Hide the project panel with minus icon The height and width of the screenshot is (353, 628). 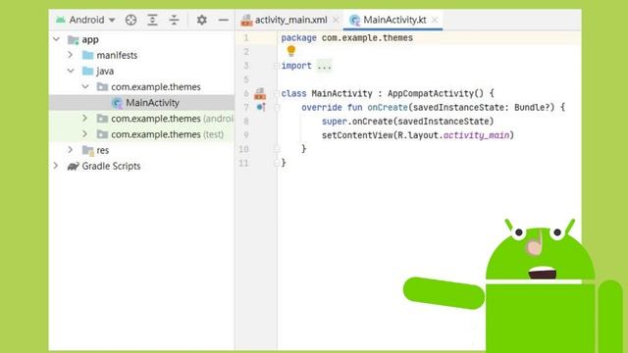(x=223, y=20)
